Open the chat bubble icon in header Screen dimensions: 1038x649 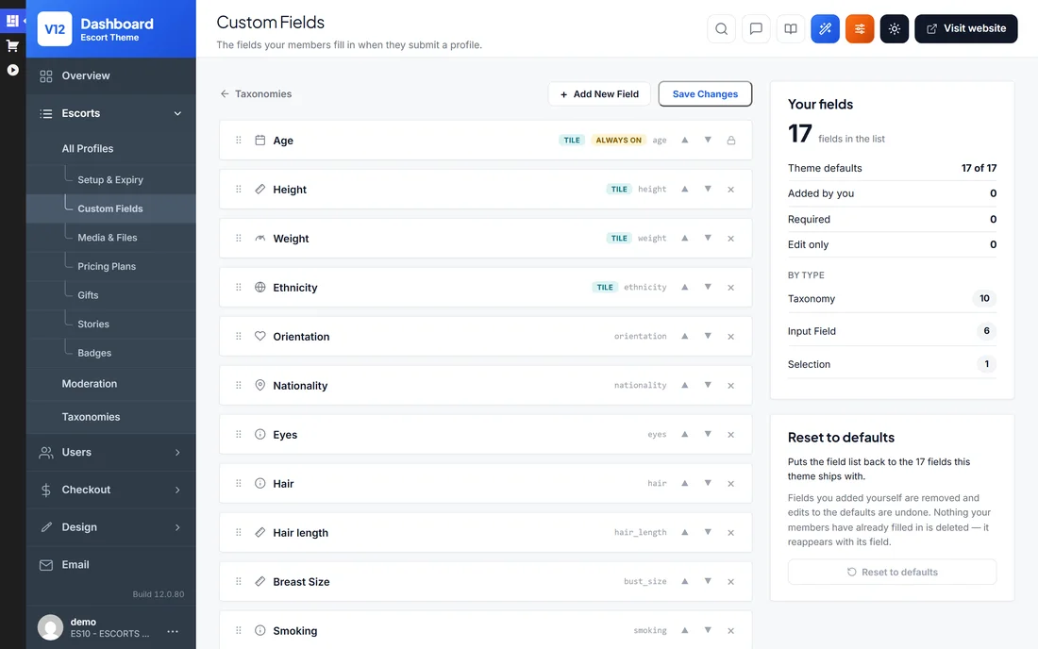[756, 28]
